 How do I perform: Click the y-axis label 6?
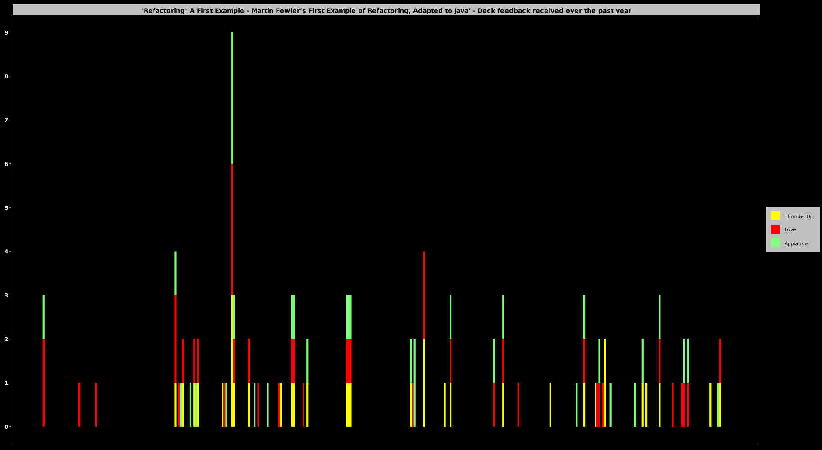pyautogui.click(x=6, y=164)
